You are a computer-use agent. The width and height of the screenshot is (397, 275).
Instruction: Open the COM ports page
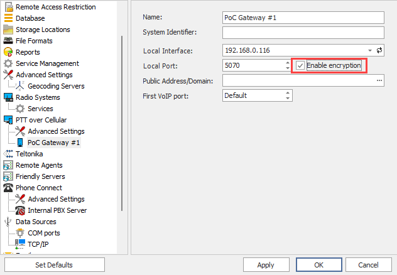click(44, 233)
